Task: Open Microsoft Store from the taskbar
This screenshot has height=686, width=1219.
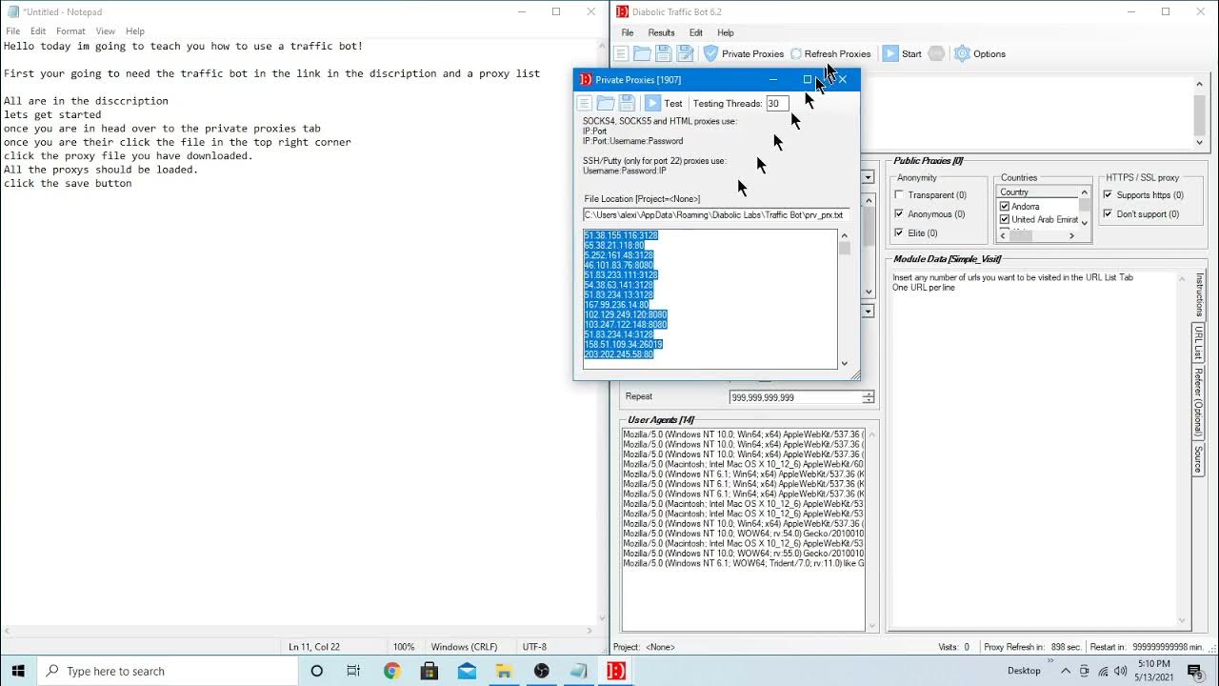Action: pyautogui.click(x=429, y=671)
